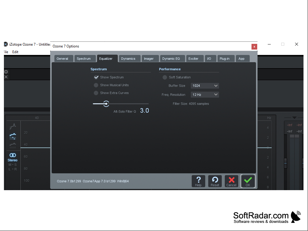Open the Edit menu
The width and height of the screenshot is (308, 231).
pos(15,52)
